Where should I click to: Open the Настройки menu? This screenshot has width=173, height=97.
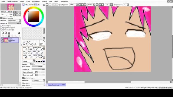point(64,2)
